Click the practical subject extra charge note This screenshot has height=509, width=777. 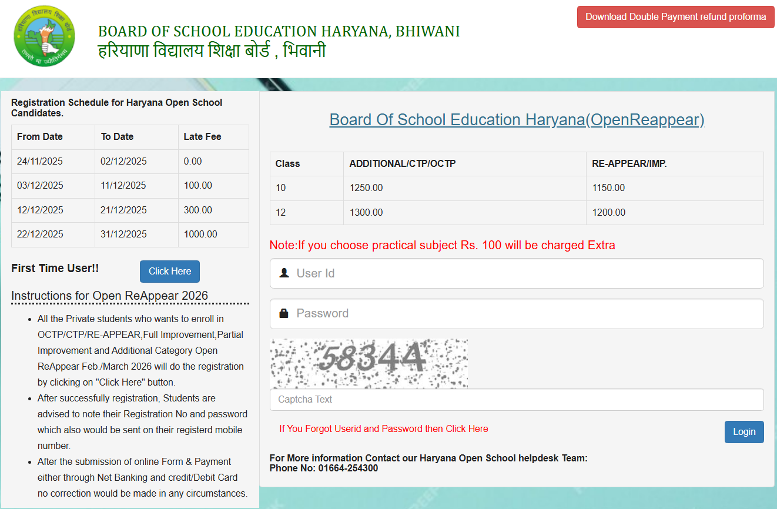click(441, 245)
